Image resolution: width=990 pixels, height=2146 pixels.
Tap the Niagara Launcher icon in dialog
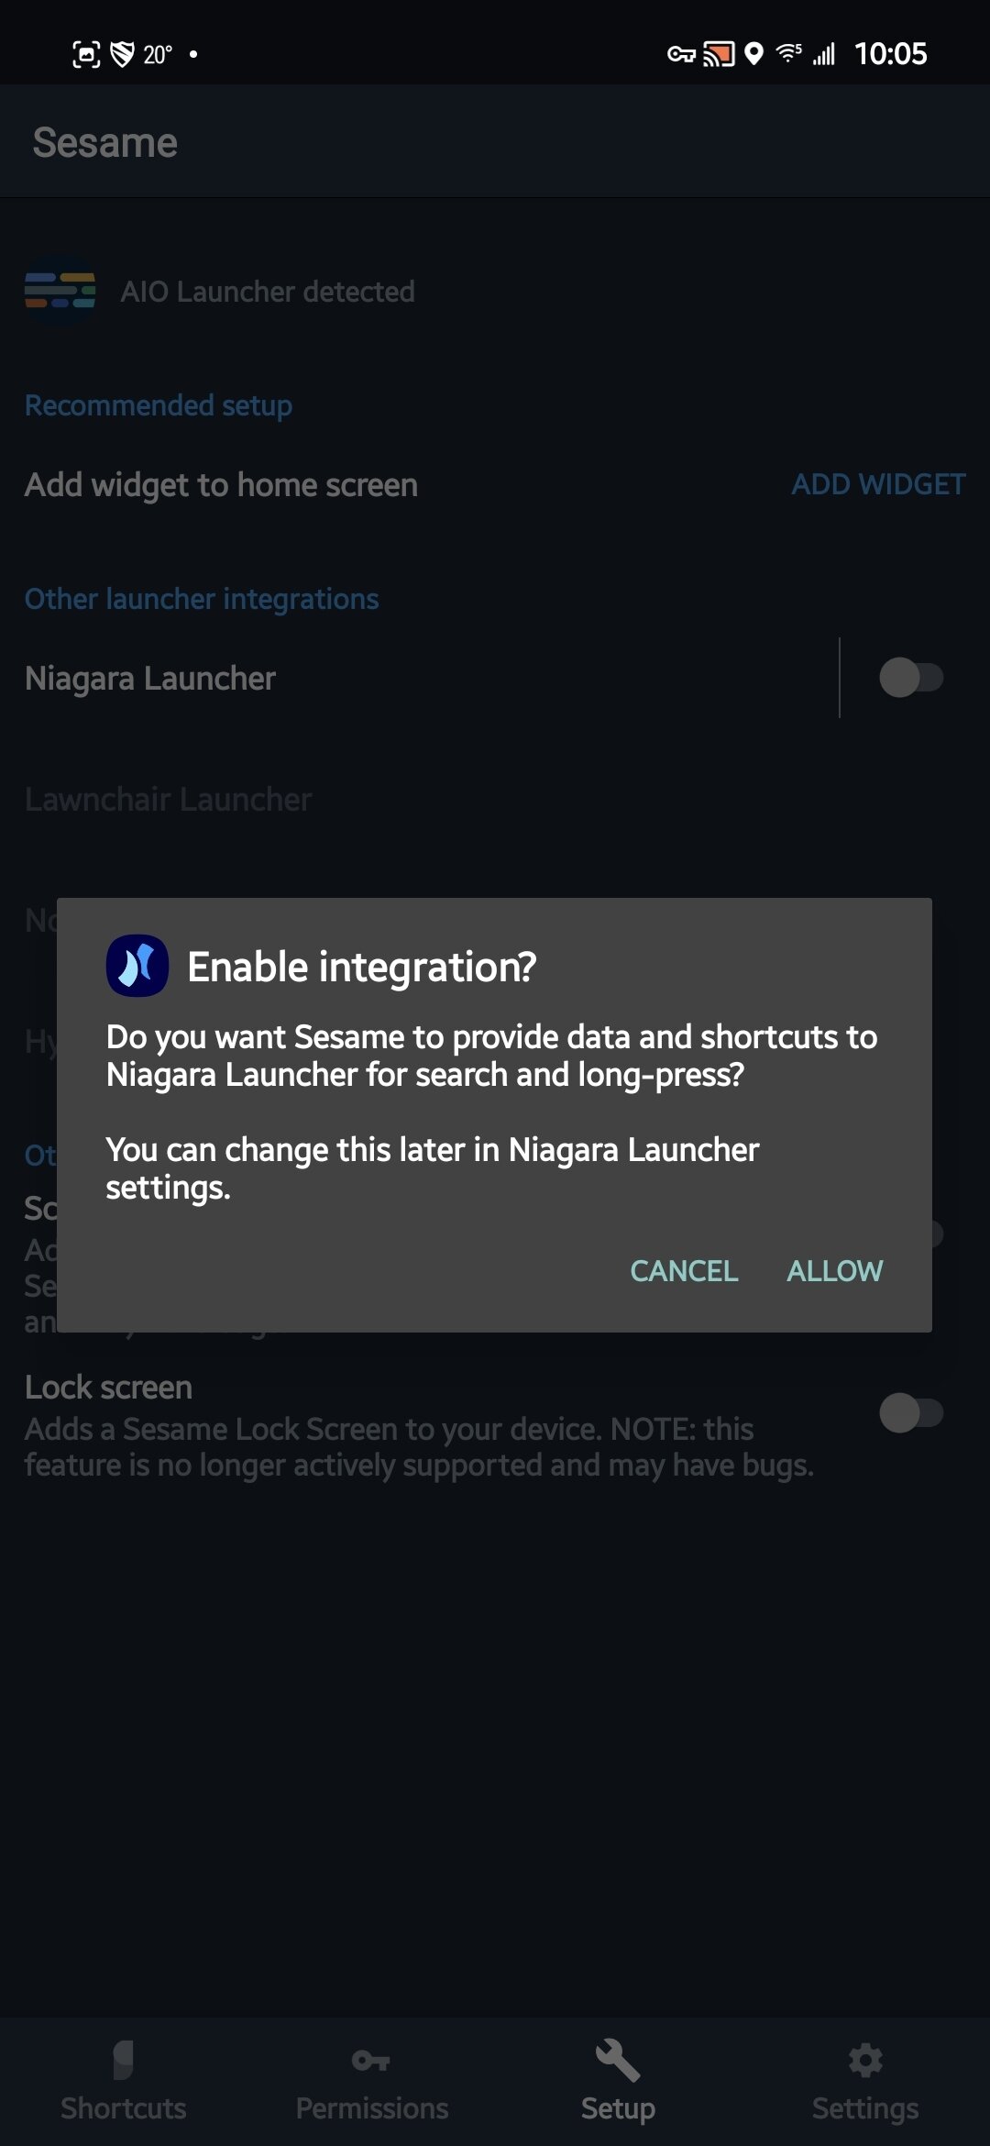pyautogui.click(x=137, y=966)
